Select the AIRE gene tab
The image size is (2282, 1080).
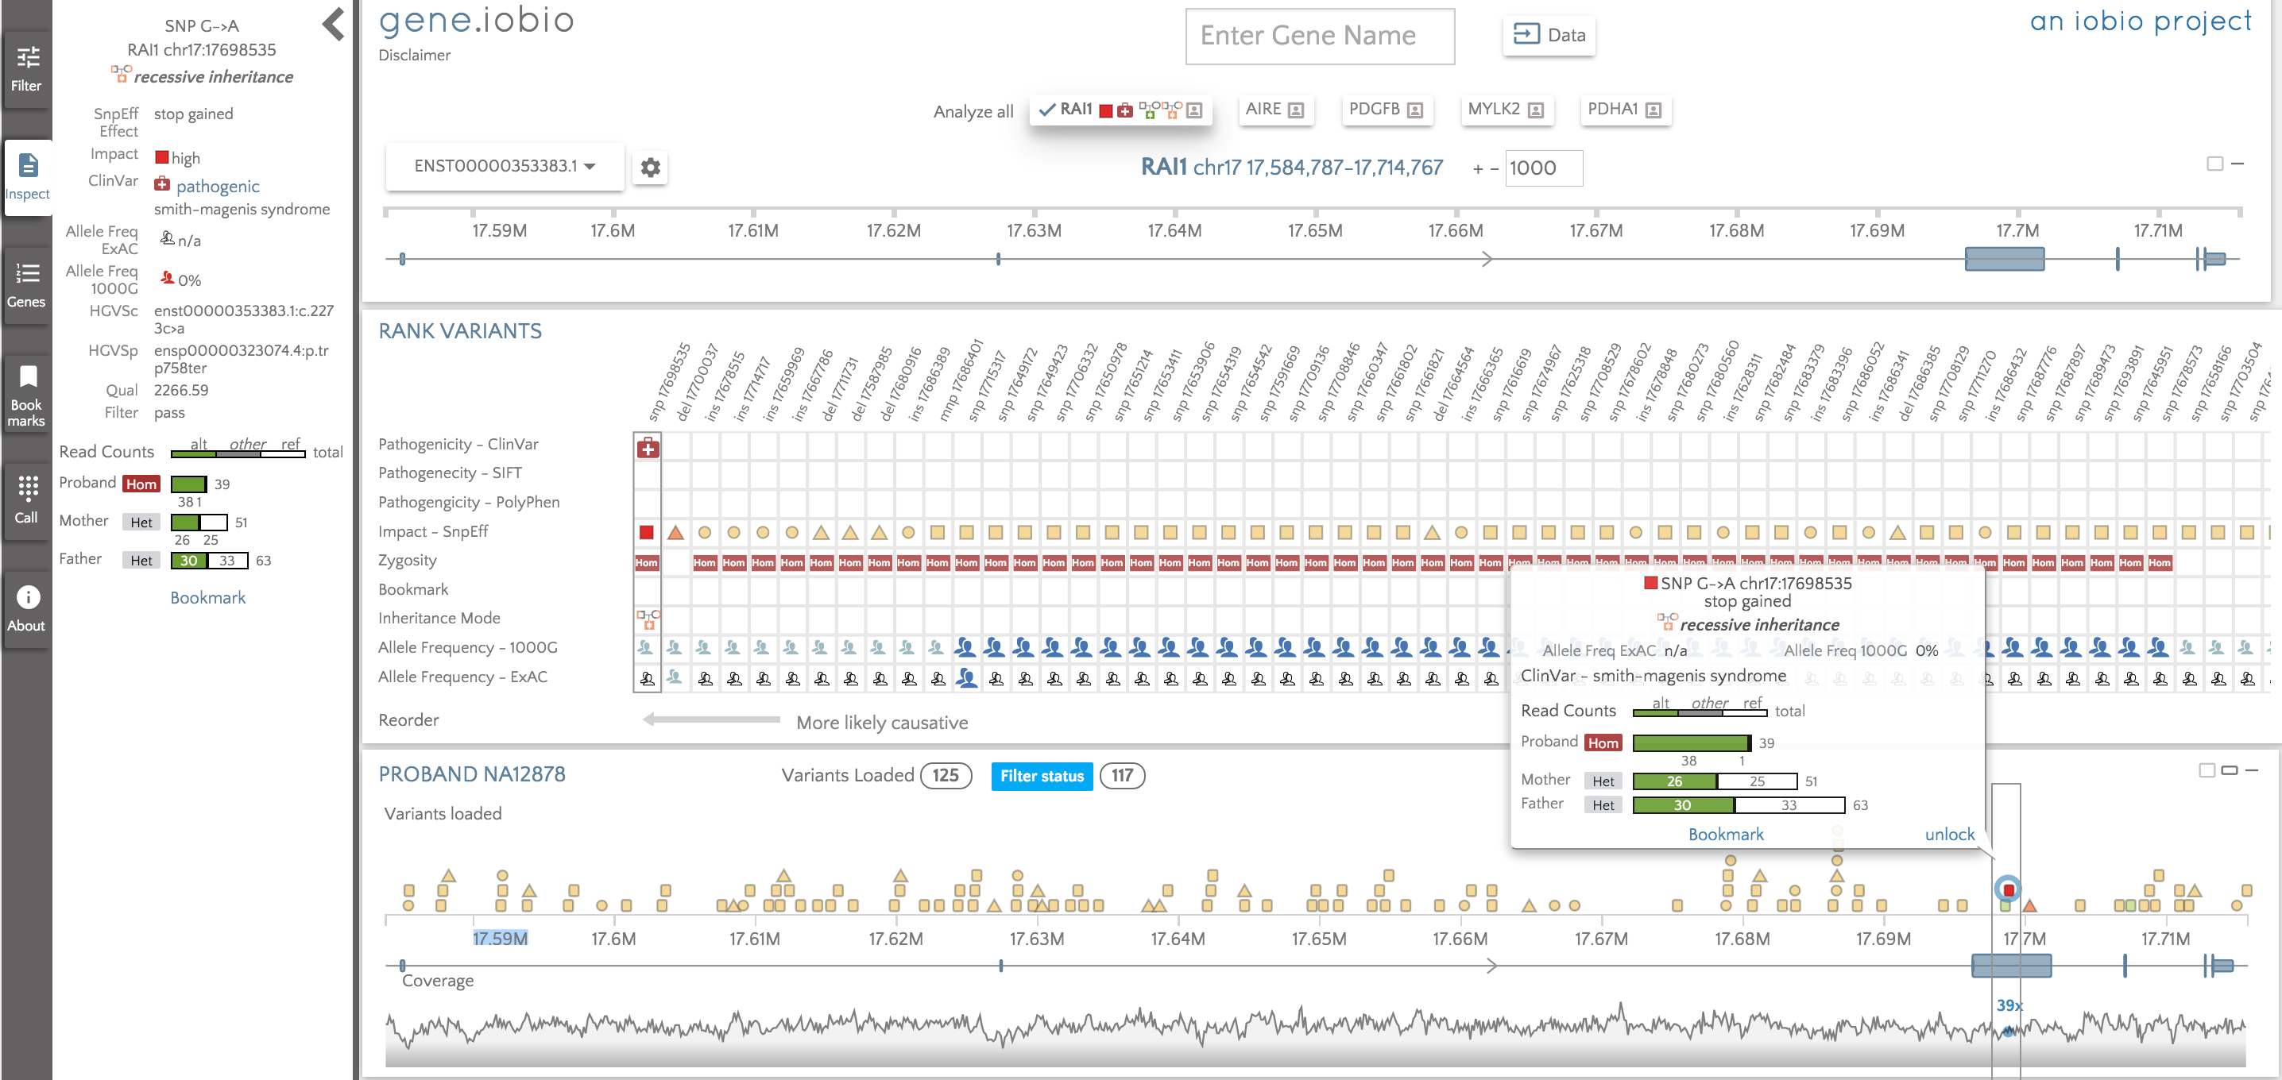coord(1273,110)
